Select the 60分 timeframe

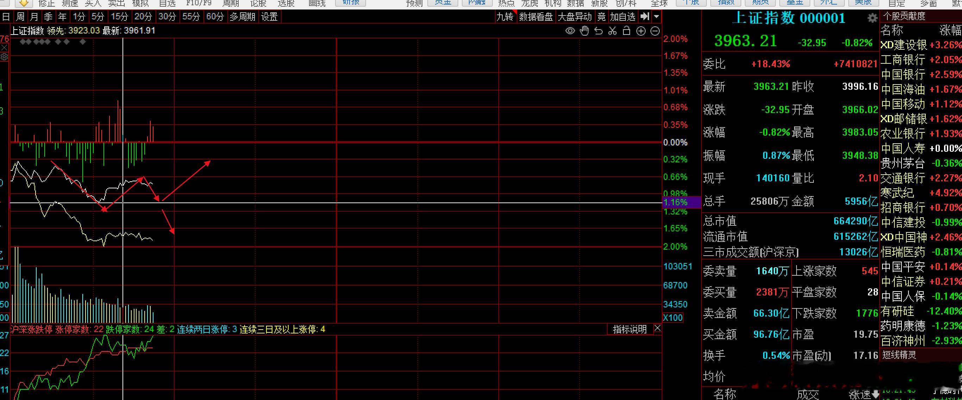coord(215,17)
